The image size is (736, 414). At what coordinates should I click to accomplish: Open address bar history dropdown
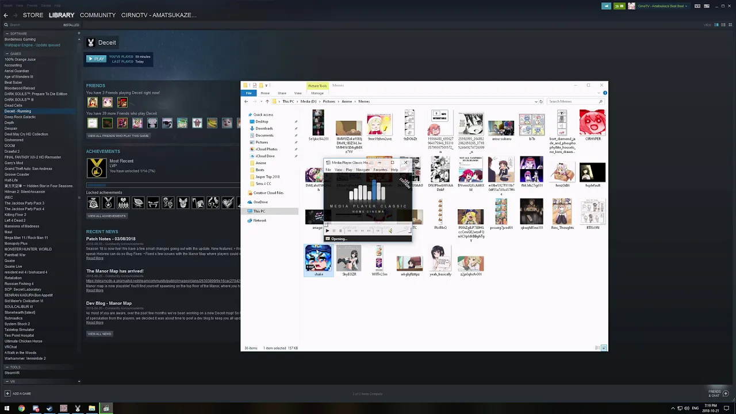(536, 101)
